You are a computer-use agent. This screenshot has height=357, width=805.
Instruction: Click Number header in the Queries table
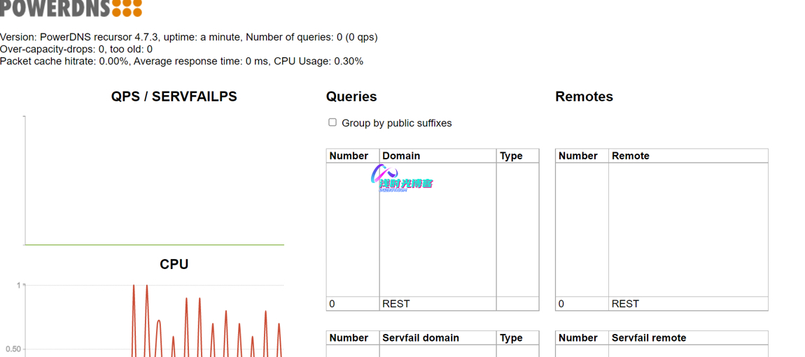[349, 156]
